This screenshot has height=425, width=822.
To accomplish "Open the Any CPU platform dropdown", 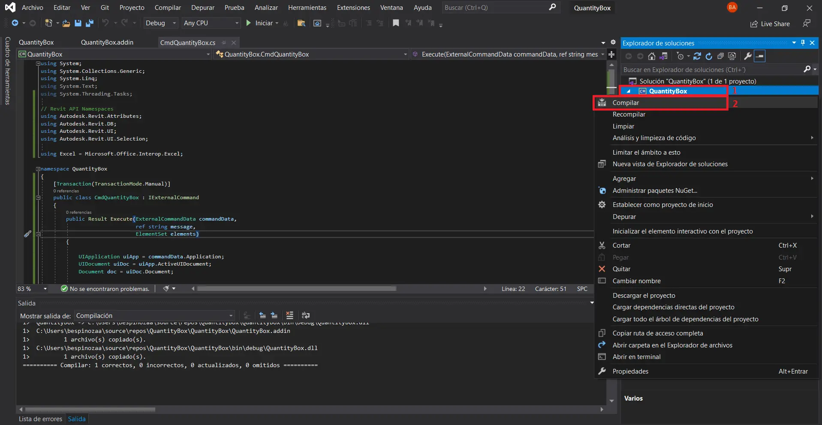I will (211, 23).
